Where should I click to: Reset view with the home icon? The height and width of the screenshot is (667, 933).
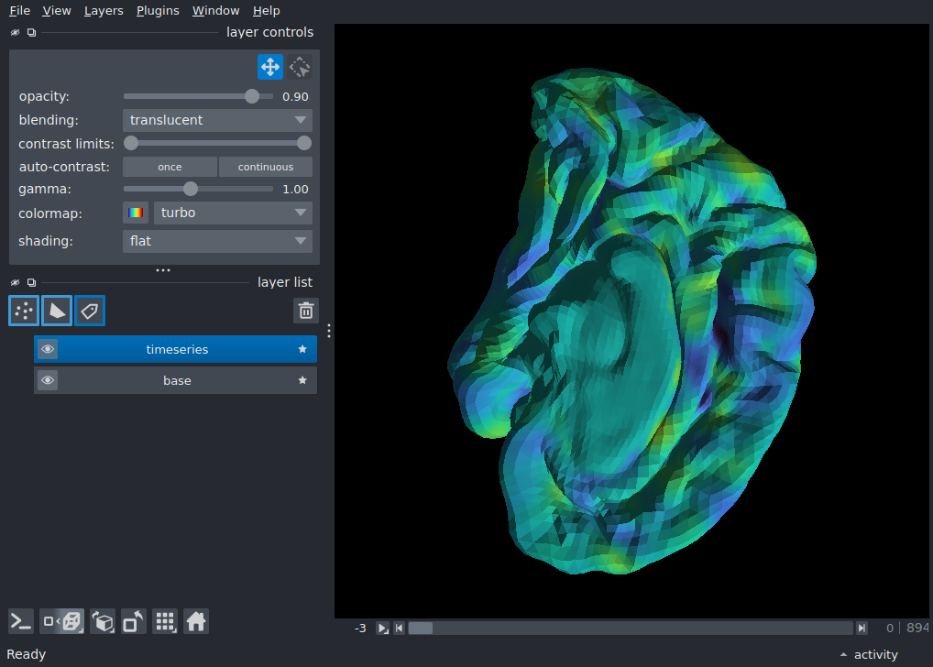[x=196, y=622]
